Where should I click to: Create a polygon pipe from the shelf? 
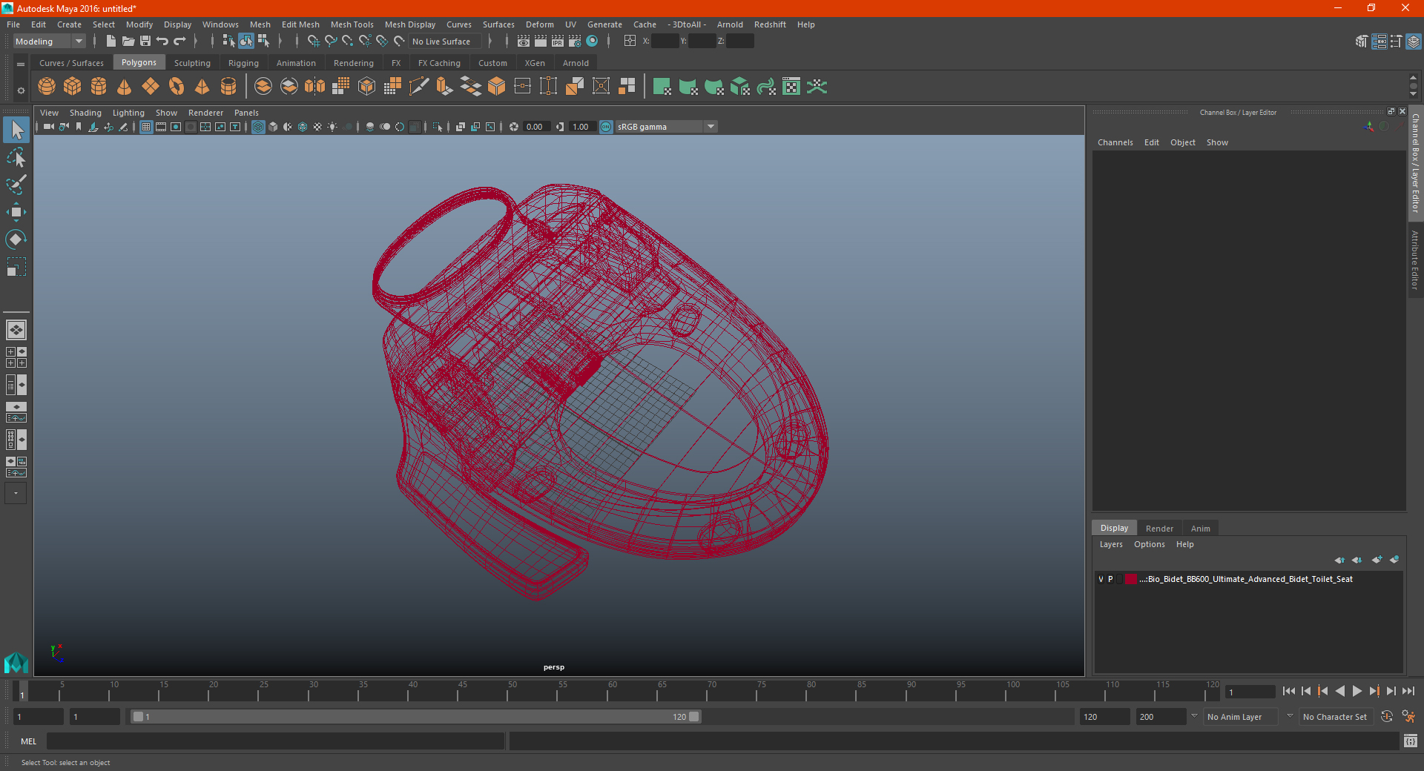click(x=228, y=87)
